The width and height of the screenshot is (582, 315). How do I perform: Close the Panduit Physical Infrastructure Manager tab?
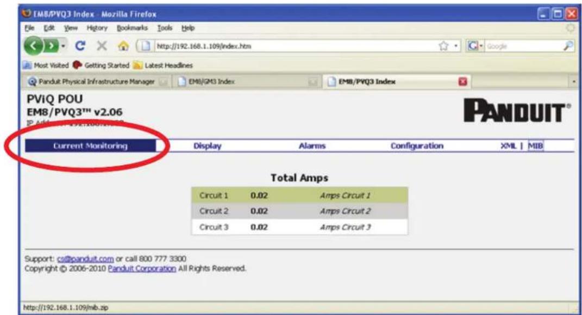pos(163,82)
